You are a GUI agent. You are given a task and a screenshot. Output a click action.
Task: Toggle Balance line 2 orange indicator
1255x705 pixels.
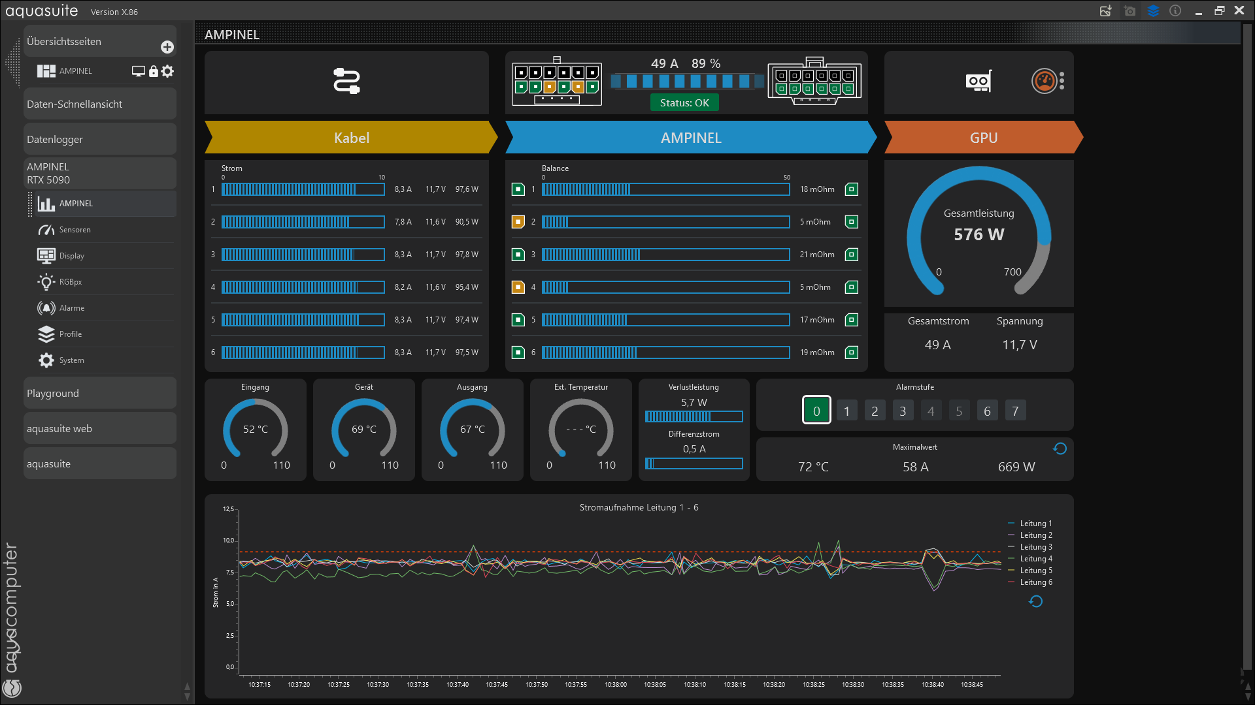pyautogui.click(x=518, y=222)
